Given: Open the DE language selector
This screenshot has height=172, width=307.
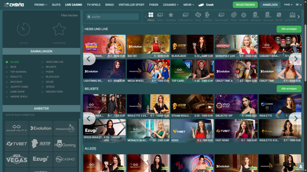Looking at the screenshot, I should (x=298, y=5).
